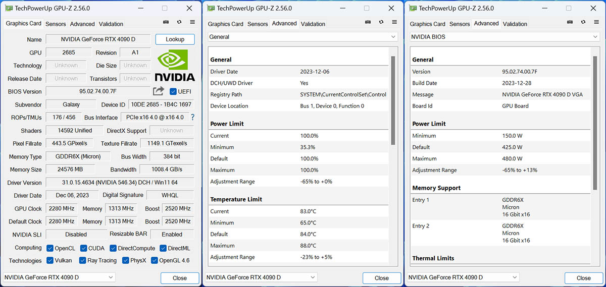This screenshot has height=287, width=606.
Task: Switch to Validation tab in left window
Action: (x=111, y=24)
